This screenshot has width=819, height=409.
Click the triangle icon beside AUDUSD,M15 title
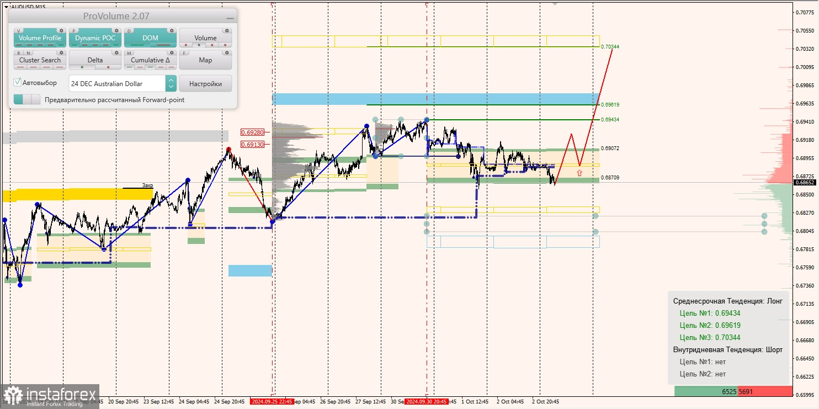pyautogui.click(x=6, y=7)
